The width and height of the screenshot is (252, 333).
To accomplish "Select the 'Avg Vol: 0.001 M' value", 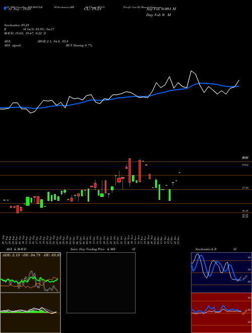I will pos(162,9).
